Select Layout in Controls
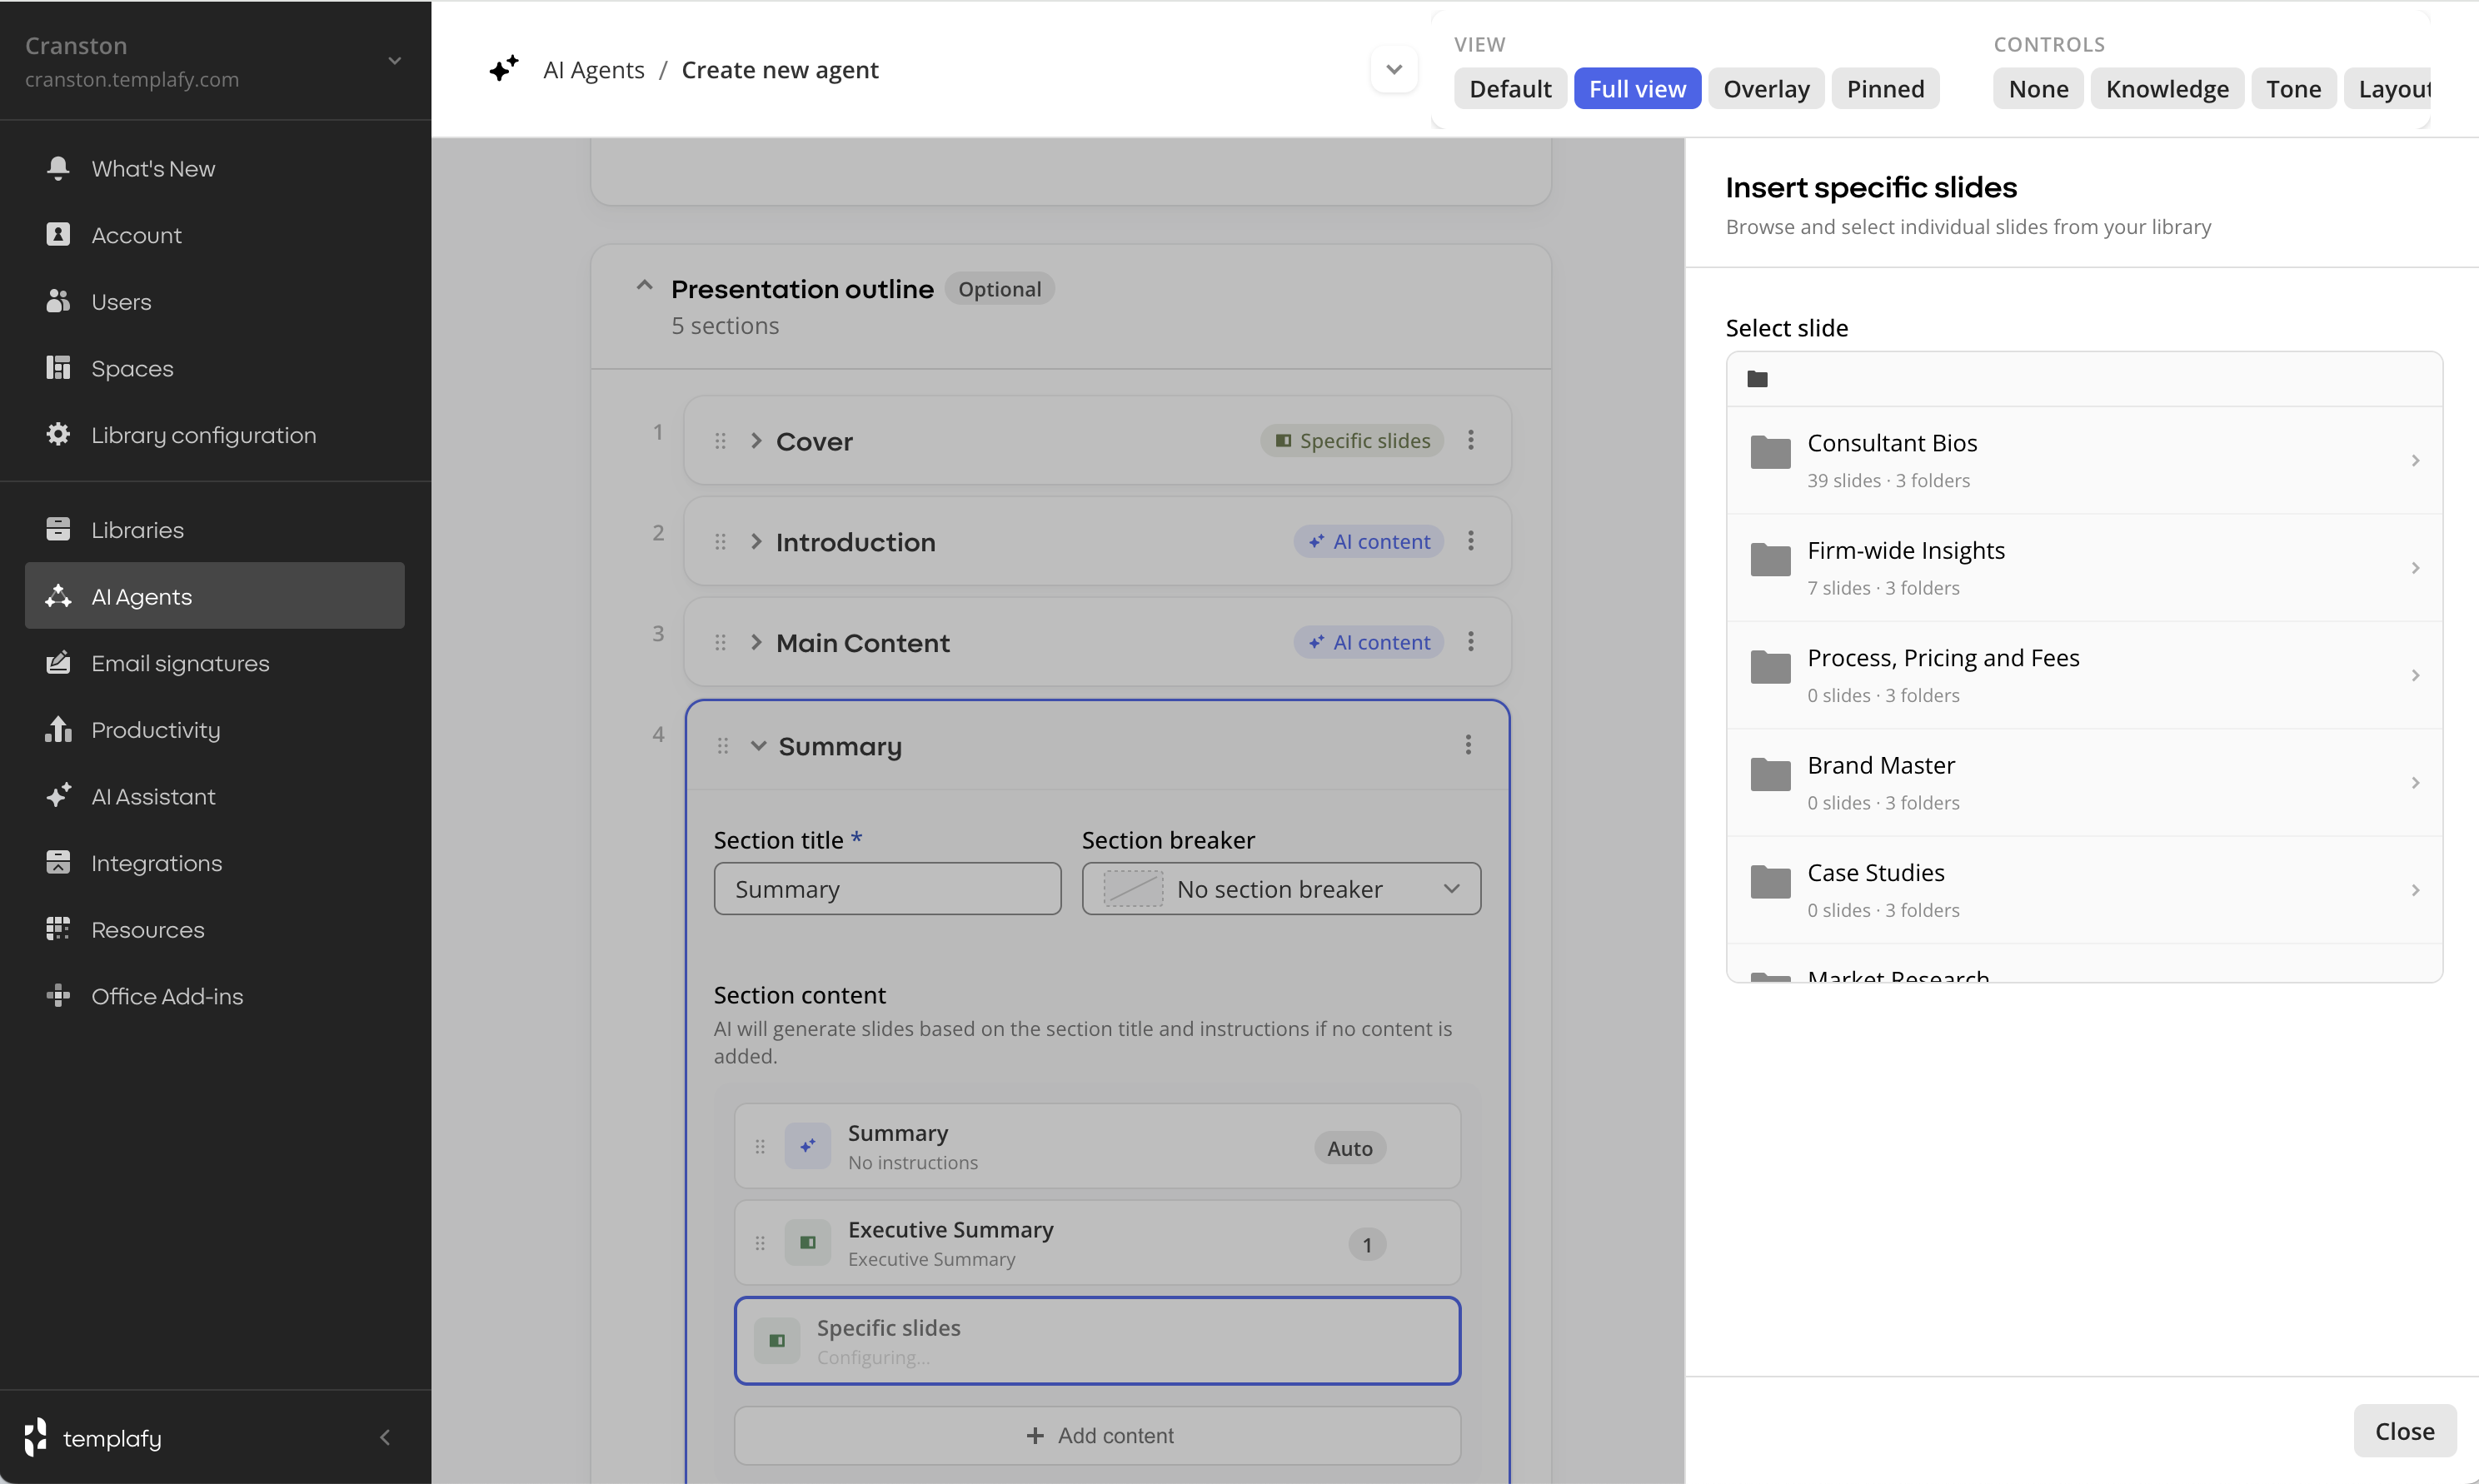Screen dimensions: 2479x1484 [x=2389, y=89]
